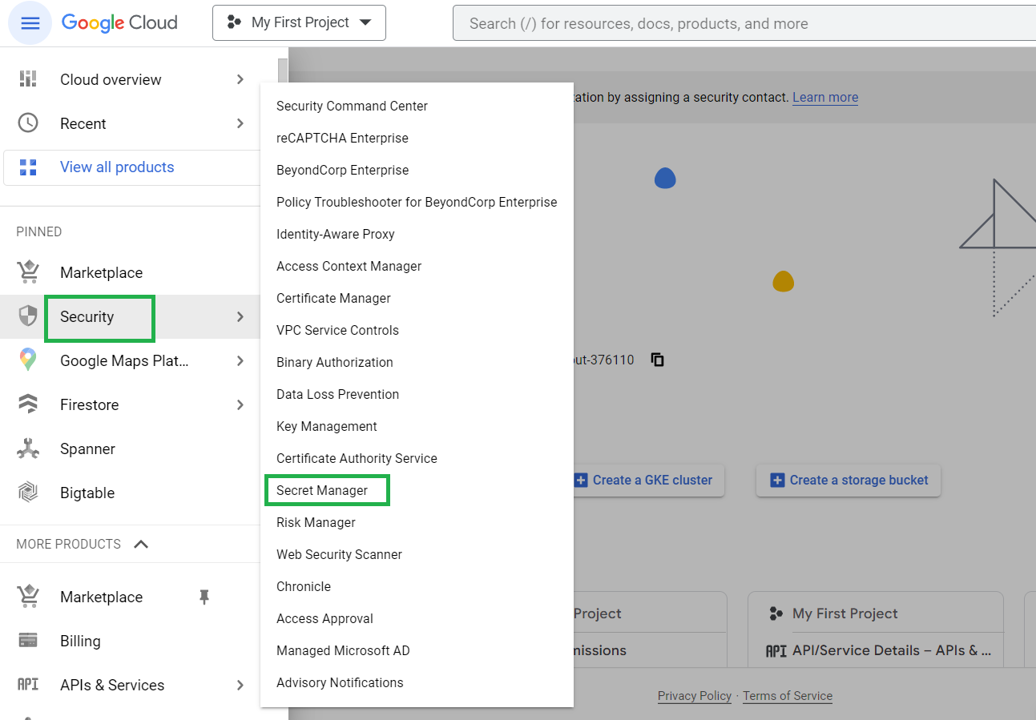Follow the Learn more link
The width and height of the screenshot is (1036, 720).
825,97
